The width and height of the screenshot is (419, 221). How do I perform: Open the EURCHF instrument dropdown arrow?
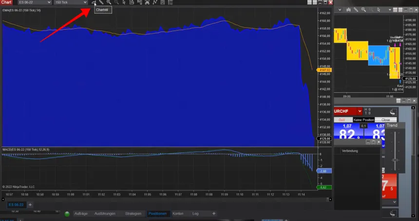tap(360, 111)
